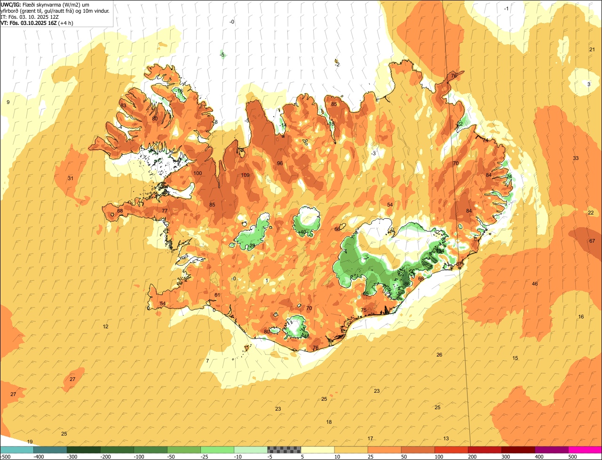The height and width of the screenshot is (460, 602).
Task: Click the ocean value '13' at the bottom right
Action: (x=446, y=438)
